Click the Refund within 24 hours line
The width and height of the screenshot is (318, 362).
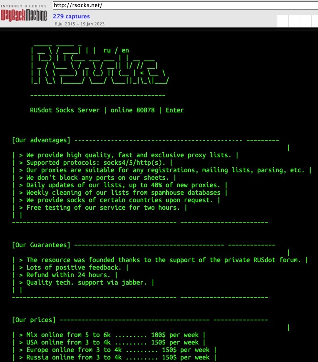pos(68,275)
